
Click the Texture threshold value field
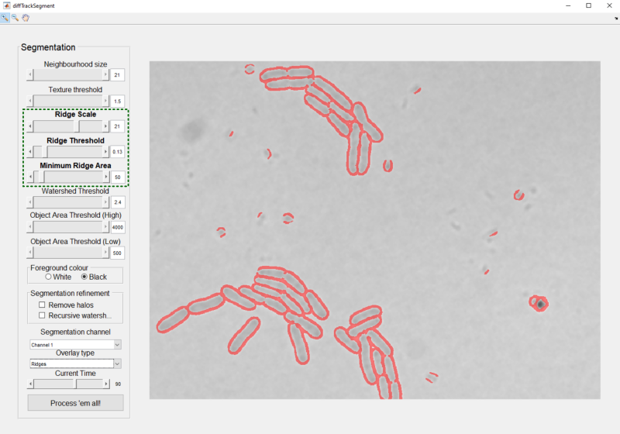(x=118, y=102)
